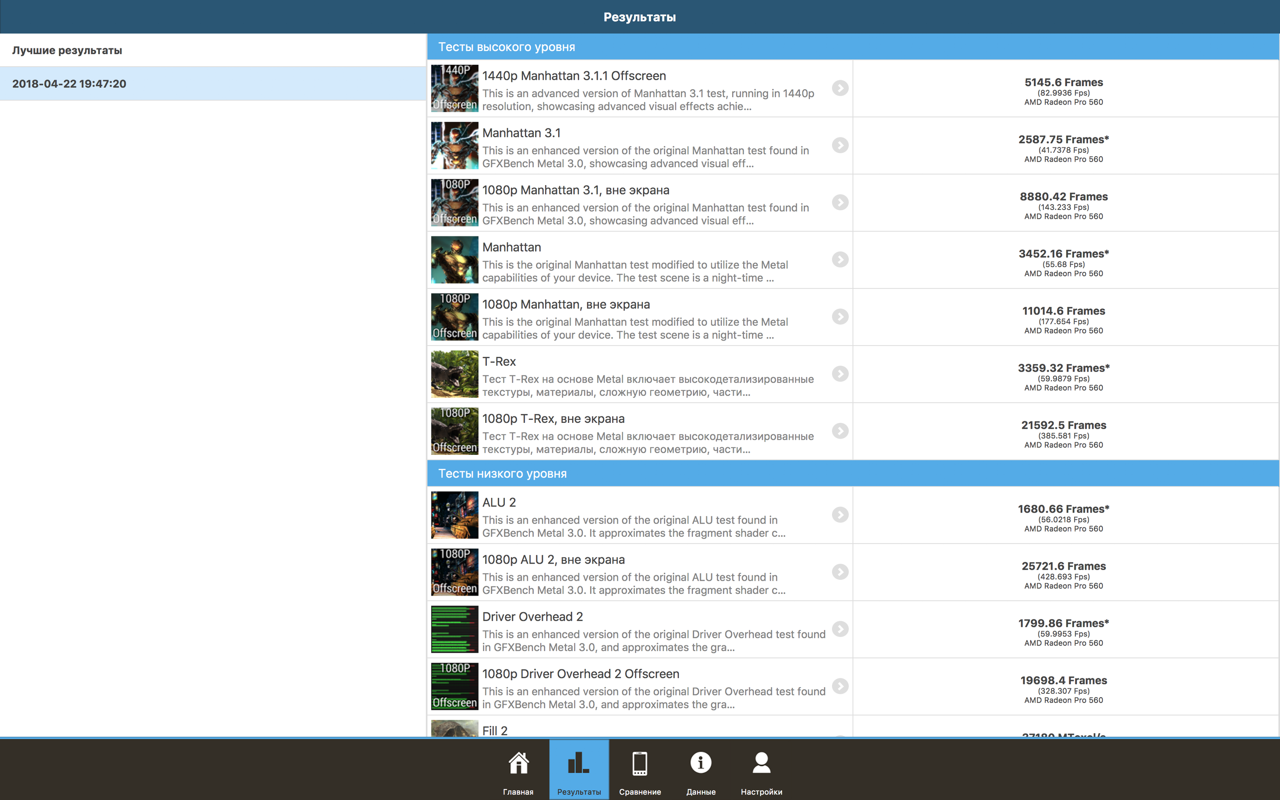This screenshot has width=1280, height=800.
Task: Open the Главная home icon
Action: [518, 763]
